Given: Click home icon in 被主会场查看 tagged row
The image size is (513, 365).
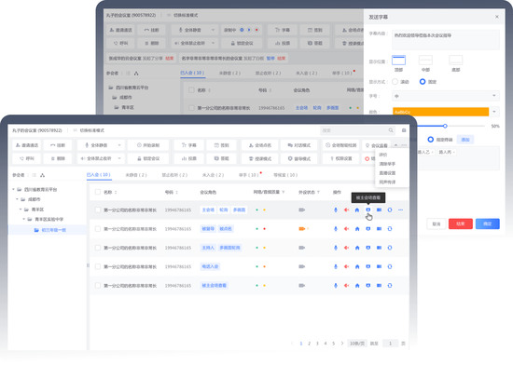Looking at the screenshot, I should (x=357, y=286).
